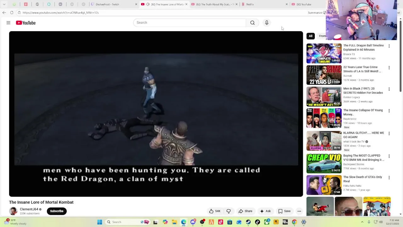Submit search with the magnifier icon
This screenshot has height=227, width=403.
coord(253,23)
